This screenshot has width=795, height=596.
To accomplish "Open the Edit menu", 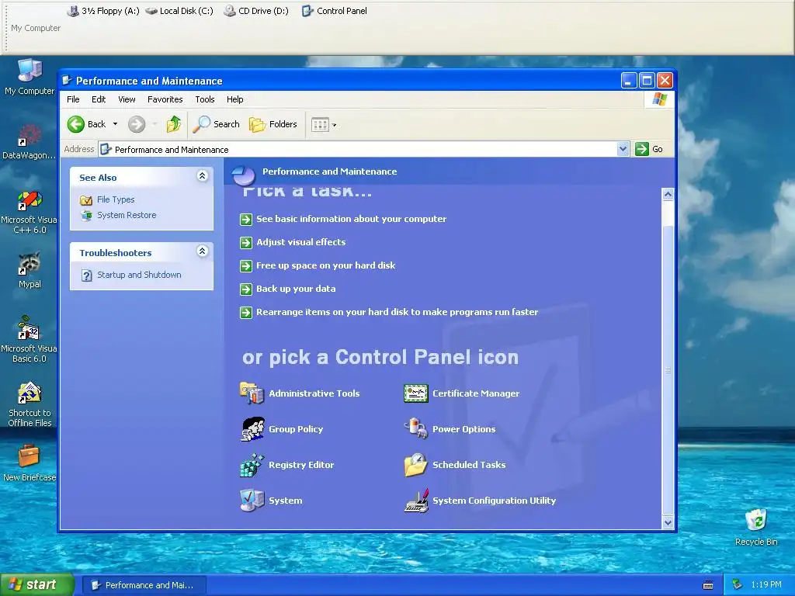I will pyautogui.click(x=99, y=99).
